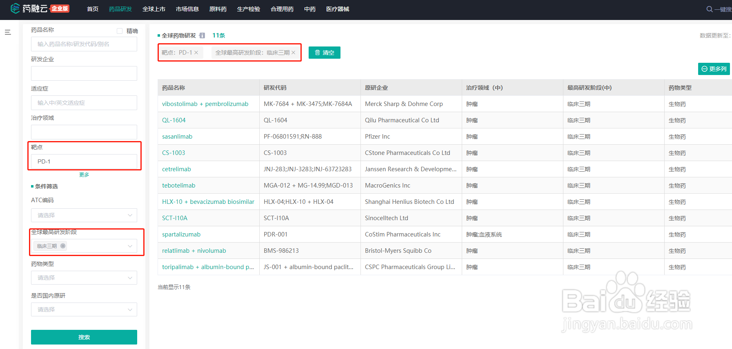The width and height of the screenshot is (732, 349).
Task: Open the sasanlimab drug link
Action: click(177, 137)
